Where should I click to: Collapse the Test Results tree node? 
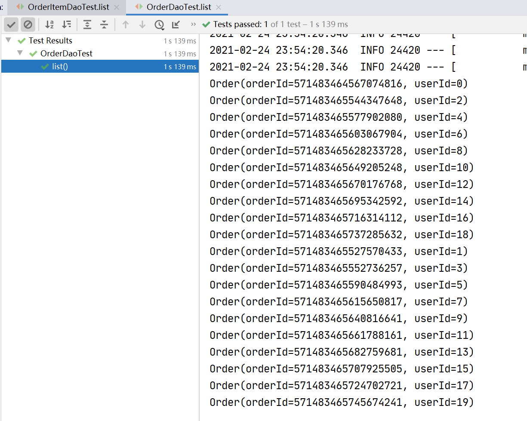pyautogui.click(x=8, y=40)
